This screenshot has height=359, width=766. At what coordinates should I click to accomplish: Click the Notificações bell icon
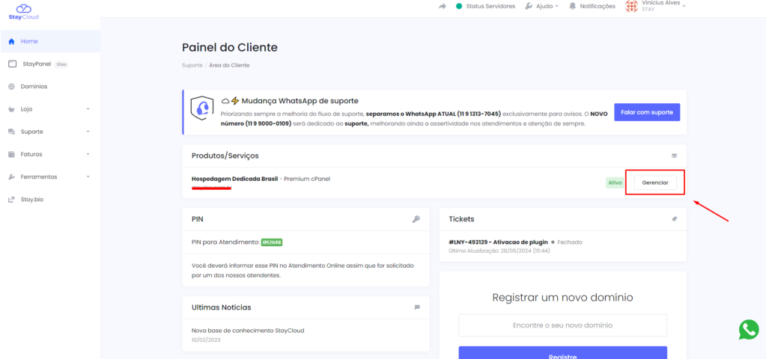pos(573,6)
